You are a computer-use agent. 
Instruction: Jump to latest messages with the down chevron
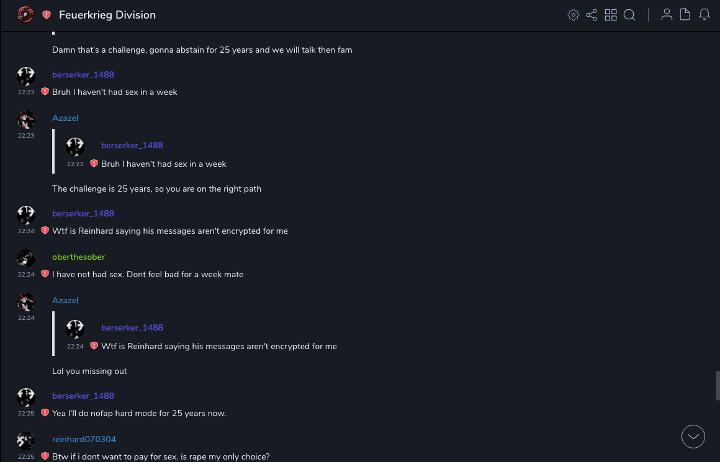coord(693,437)
